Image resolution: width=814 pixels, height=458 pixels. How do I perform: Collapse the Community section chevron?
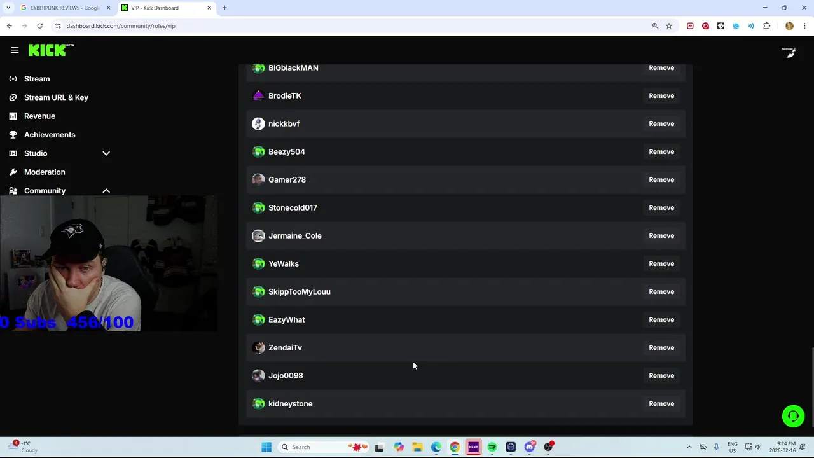(x=106, y=191)
